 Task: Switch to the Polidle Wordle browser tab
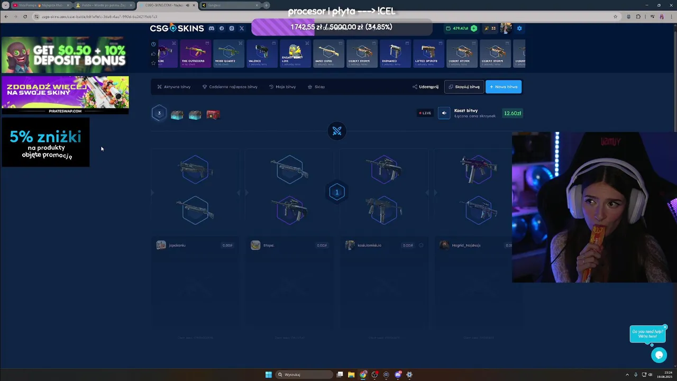point(103,5)
